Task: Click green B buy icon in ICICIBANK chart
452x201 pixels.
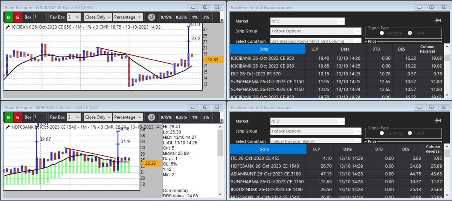Action: [8, 17]
